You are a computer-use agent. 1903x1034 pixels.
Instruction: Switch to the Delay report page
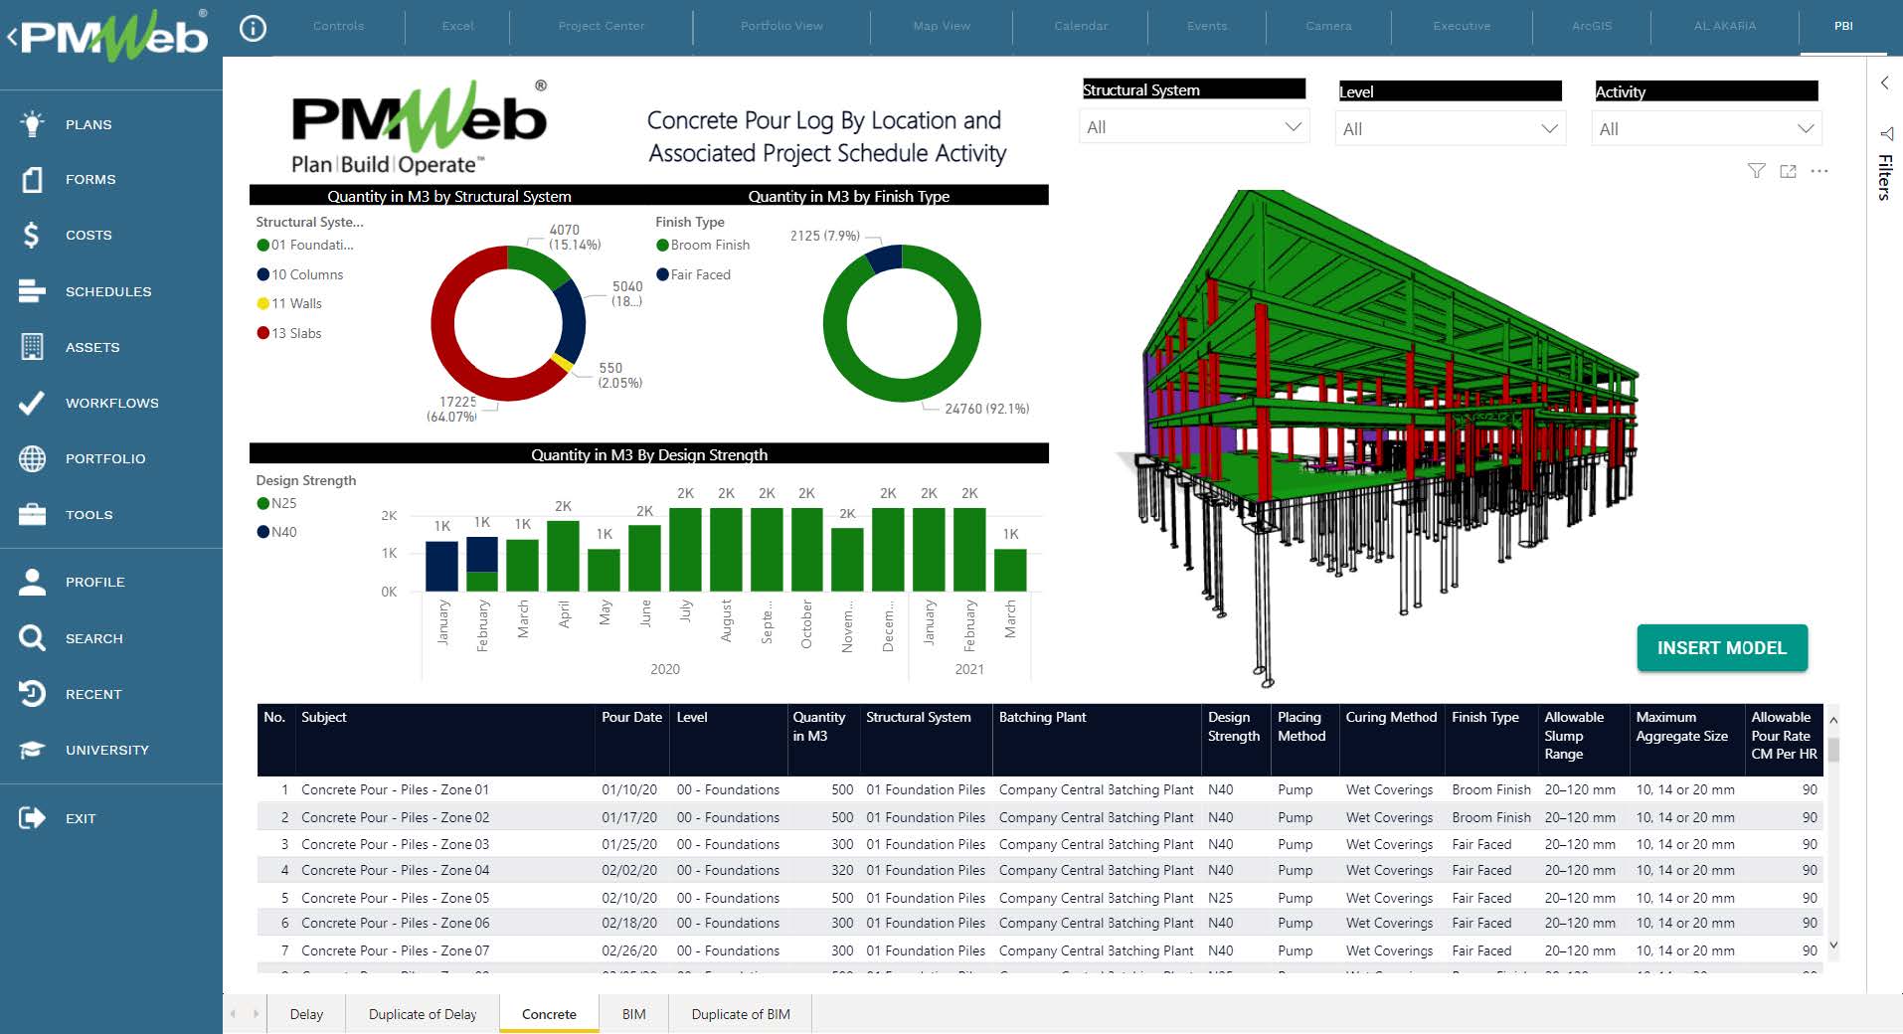point(306,1014)
